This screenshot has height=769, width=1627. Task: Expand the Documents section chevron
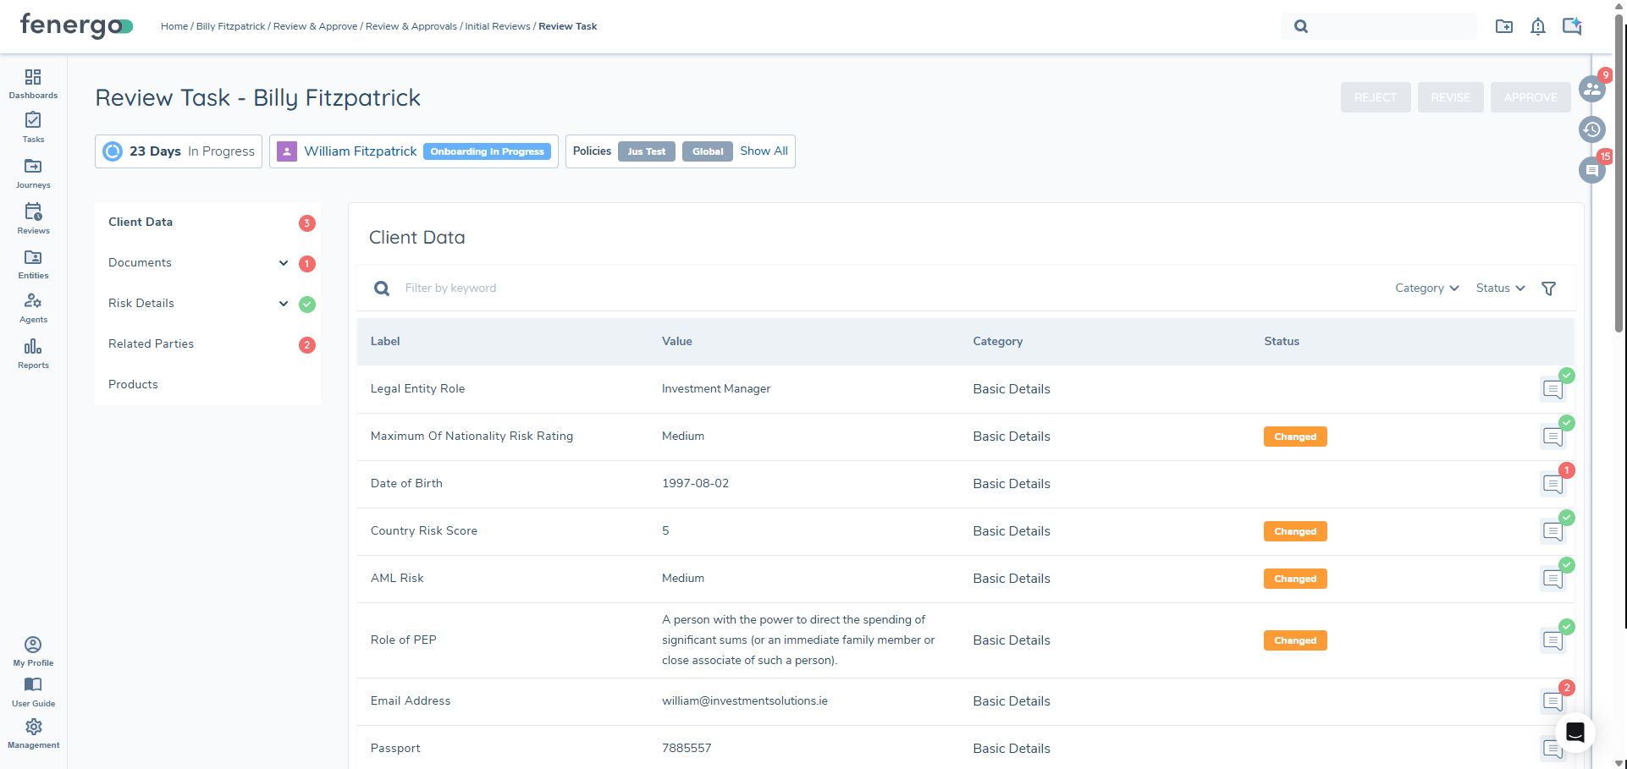pos(284,263)
